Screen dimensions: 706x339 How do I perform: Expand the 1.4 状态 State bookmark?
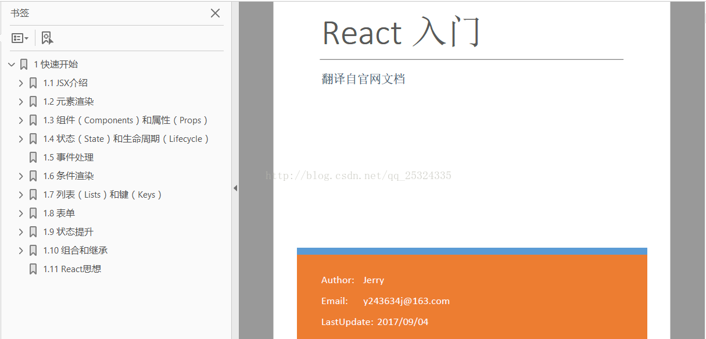click(x=21, y=139)
